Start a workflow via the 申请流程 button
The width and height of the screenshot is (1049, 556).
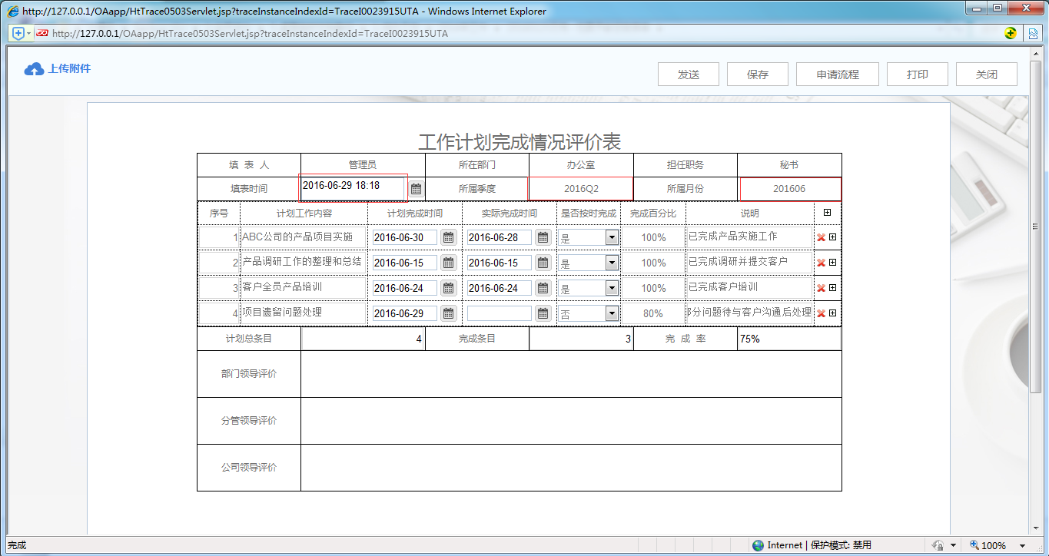pos(837,74)
